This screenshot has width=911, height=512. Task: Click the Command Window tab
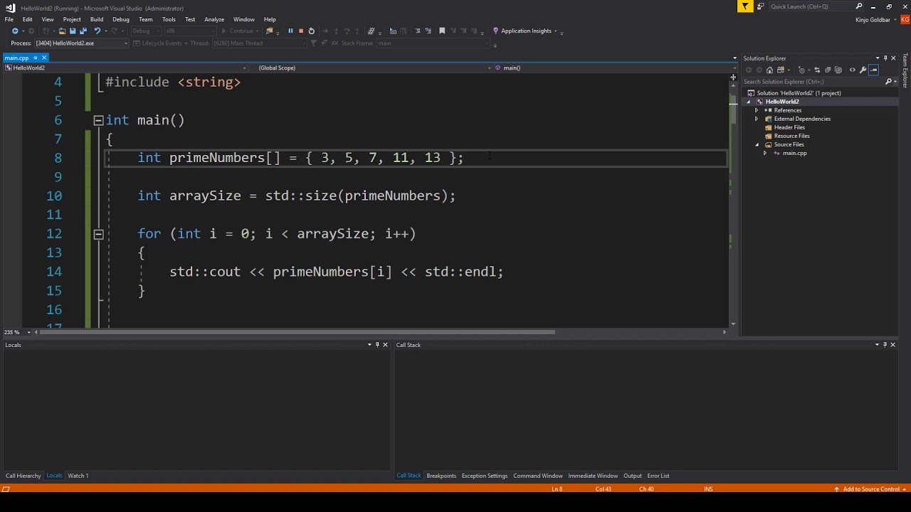click(x=538, y=476)
